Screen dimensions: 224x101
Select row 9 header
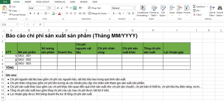click(3, 75)
